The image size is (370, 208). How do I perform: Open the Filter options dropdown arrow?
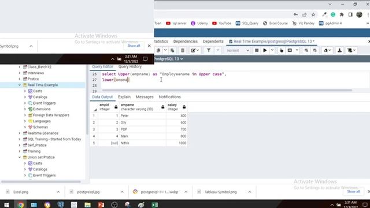pyautogui.click(x=217, y=50)
